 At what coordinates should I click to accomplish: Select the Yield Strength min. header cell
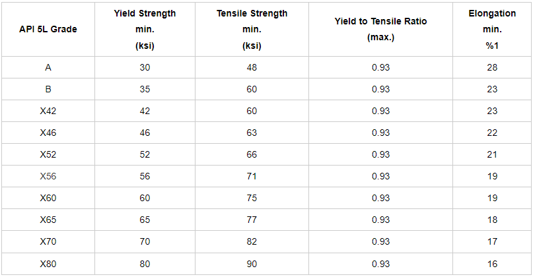point(145,30)
